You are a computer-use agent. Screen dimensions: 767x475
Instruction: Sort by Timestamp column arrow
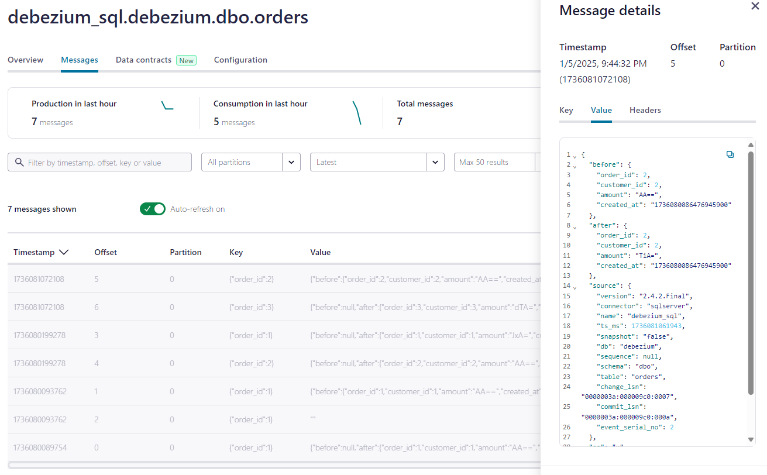pos(64,252)
